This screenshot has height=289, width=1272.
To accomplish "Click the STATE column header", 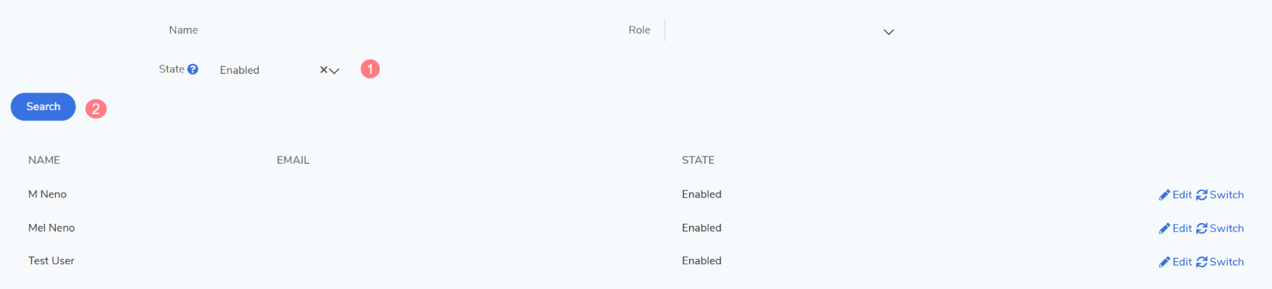I will coord(698,160).
